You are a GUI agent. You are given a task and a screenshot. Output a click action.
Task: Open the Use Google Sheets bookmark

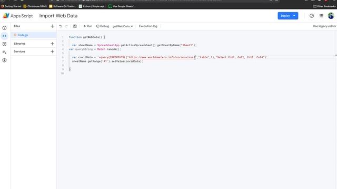(122, 6)
